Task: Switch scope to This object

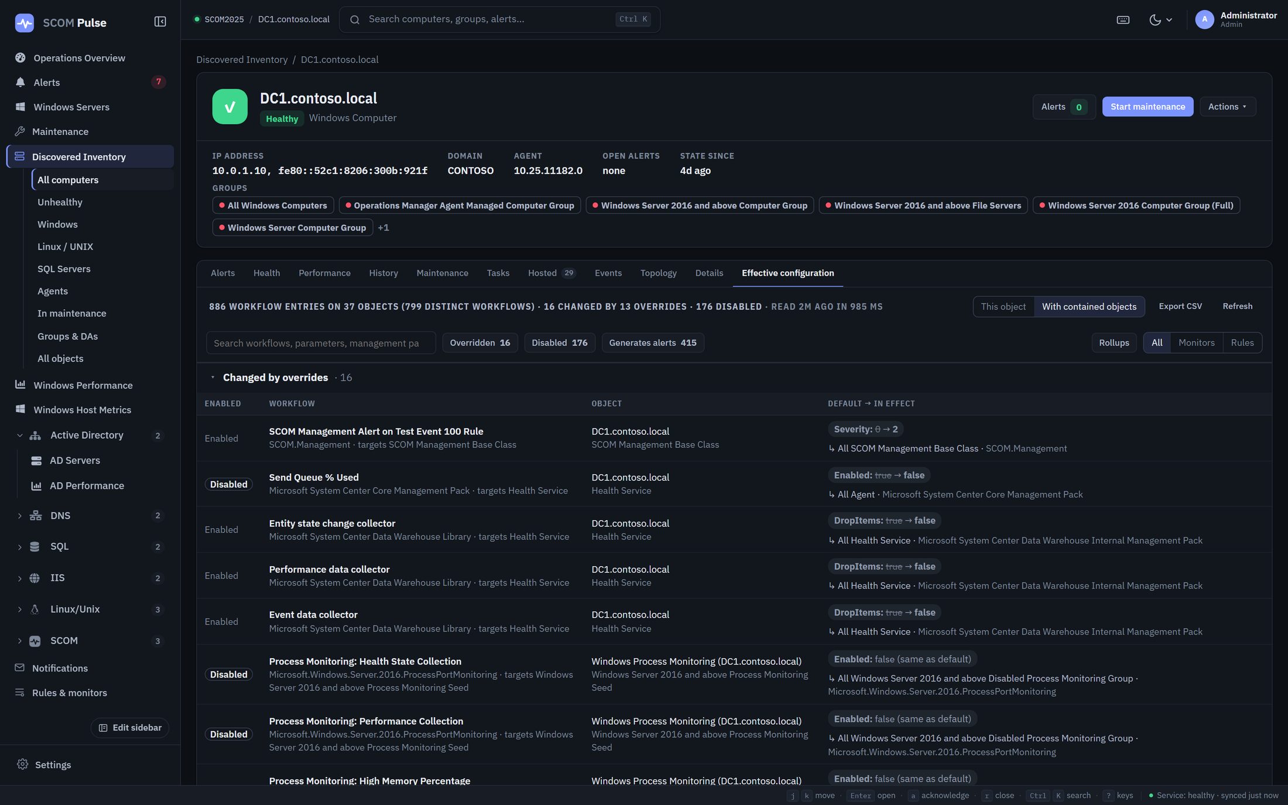Action: coord(1003,306)
